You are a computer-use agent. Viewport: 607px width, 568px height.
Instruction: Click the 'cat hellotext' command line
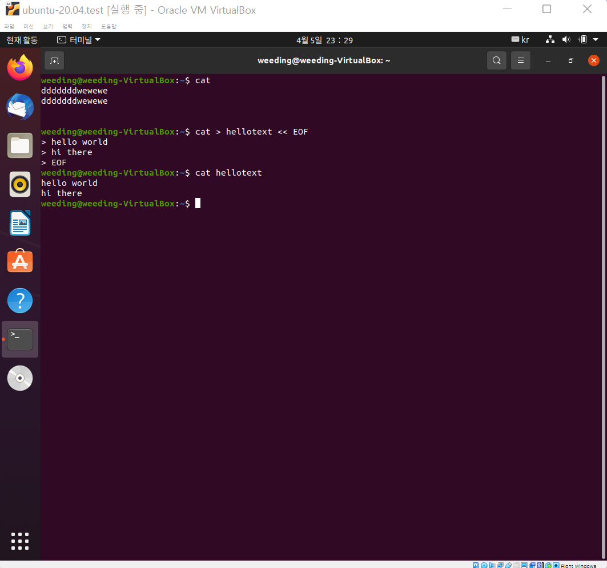coord(228,173)
